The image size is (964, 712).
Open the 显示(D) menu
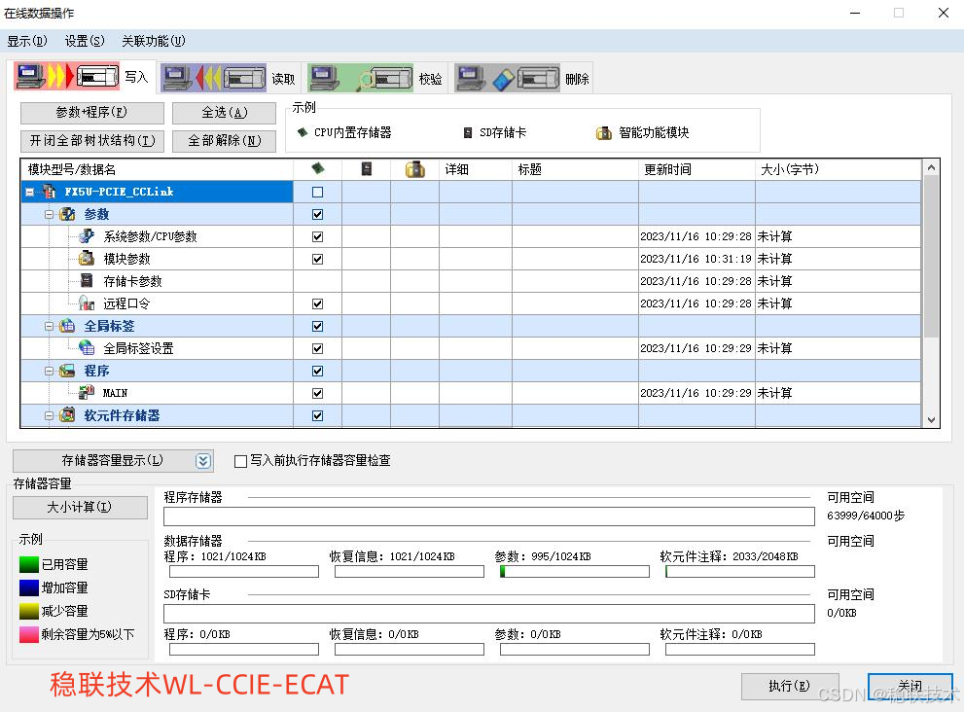(27, 41)
